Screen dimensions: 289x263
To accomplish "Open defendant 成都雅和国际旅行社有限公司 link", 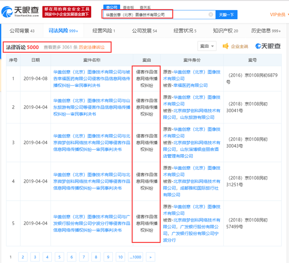I will click(191, 191).
